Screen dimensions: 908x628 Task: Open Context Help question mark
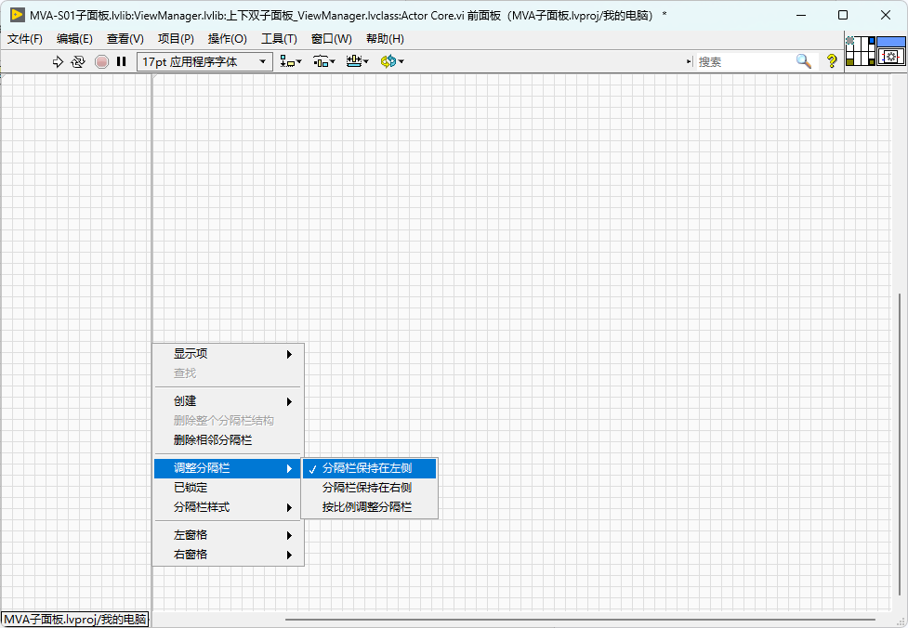pos(832,60)
